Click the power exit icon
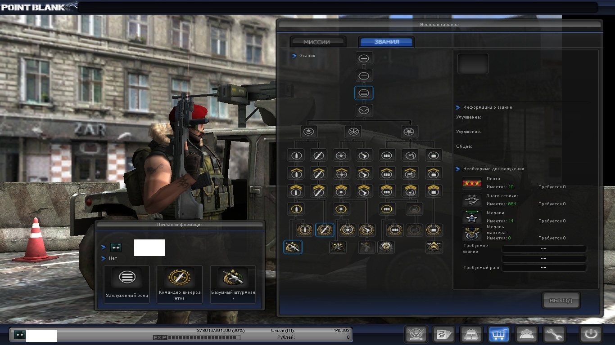Screen dimensions: 615x345 (x=591, y=334)
